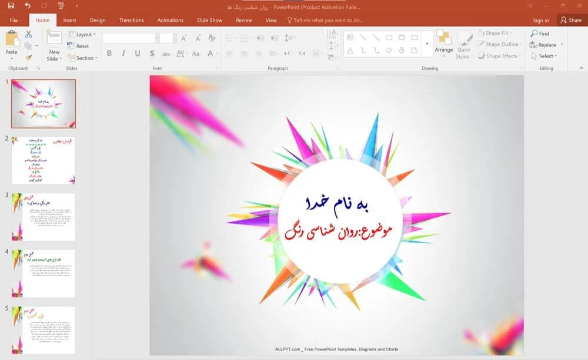Open Shape Fill color options
This screenshot has height=360, width=588.
(495, 33)
